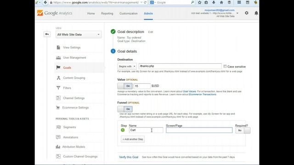Screen dimensions: 294x165
Task: Click Edit next to Goal description
Action: point(151,32)
